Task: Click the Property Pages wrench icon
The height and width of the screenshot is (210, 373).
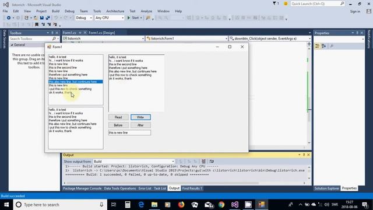Action: tap(332, 46)
